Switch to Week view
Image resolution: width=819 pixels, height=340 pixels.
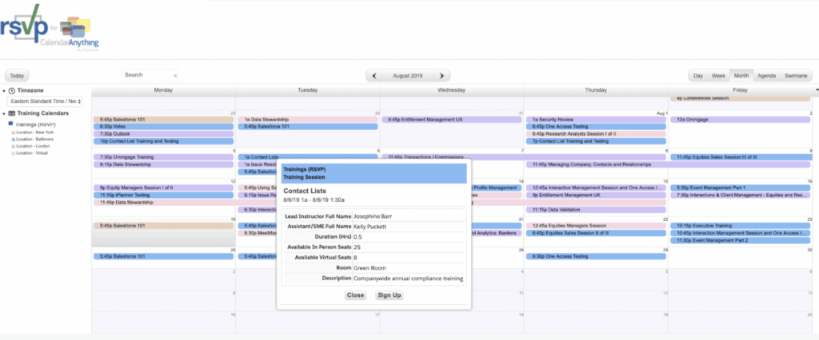tap(718, 76)
